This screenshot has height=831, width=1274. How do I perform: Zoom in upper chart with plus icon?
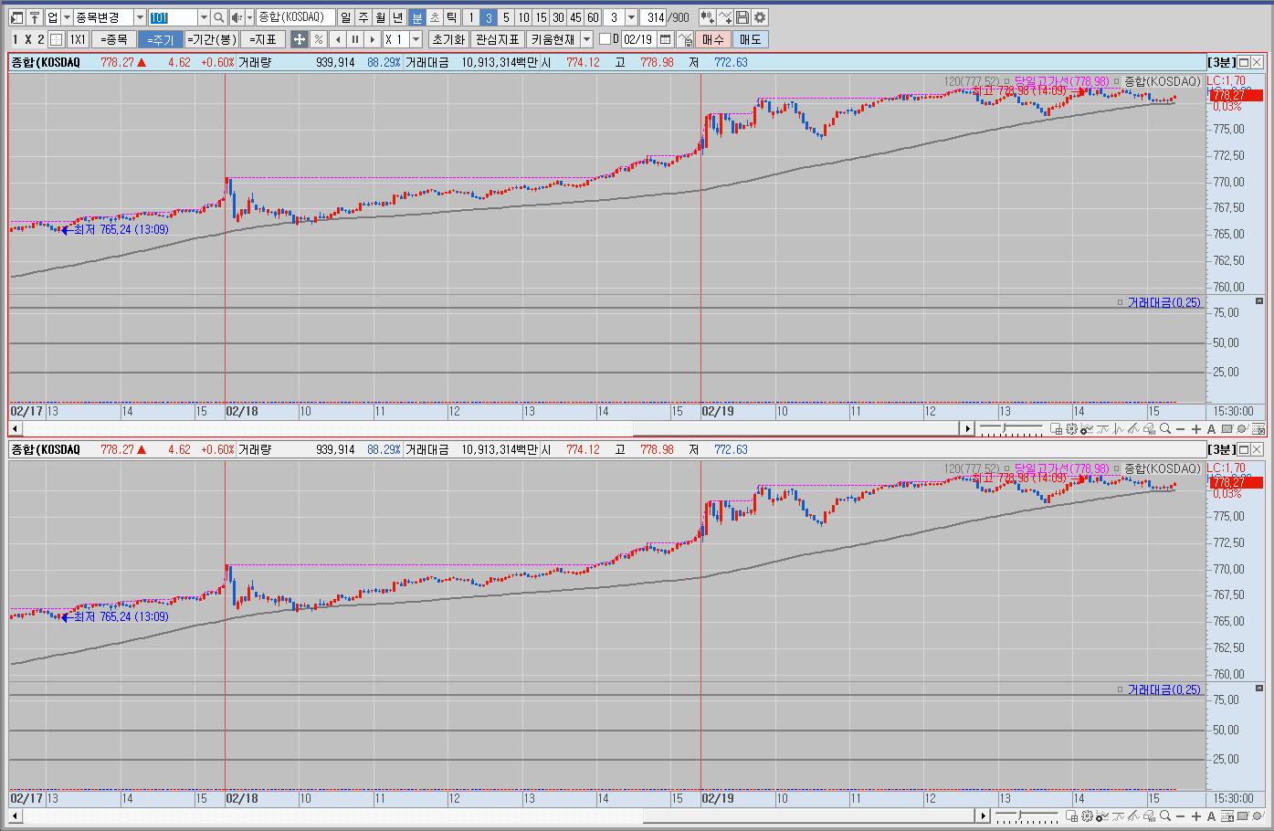tap(1196, 429)
